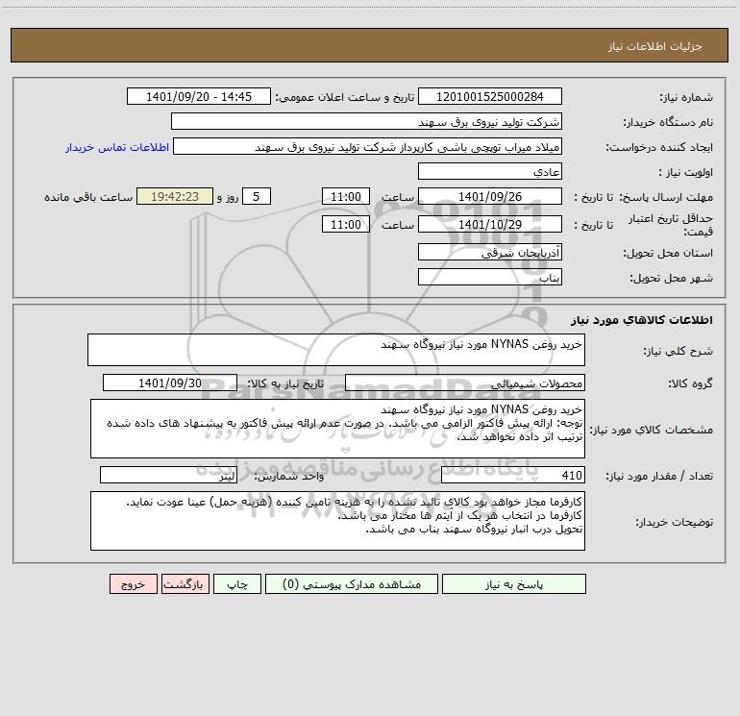Click the label حداقل تاریخ اعتبار قیمت

[x=671, y=225]
